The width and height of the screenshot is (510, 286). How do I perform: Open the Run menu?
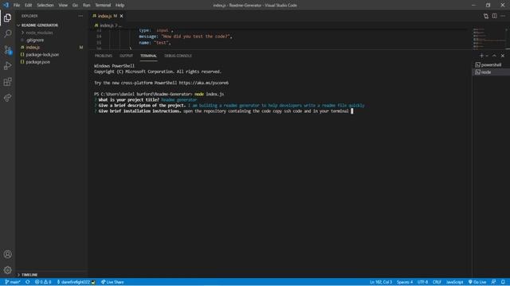coord(86,6)
